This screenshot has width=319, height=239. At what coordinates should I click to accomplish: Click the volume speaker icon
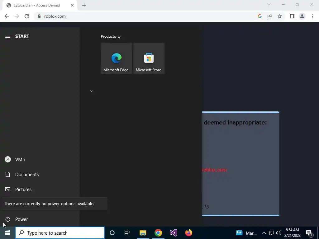coord(279,233)
